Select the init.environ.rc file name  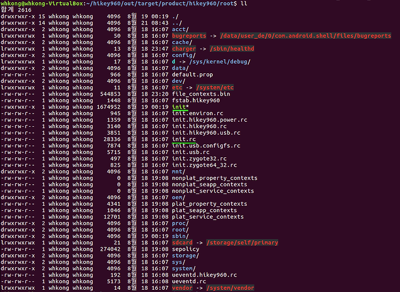point(197,113)
